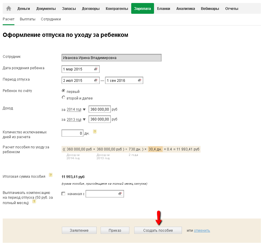Viewport: 263px width, 247px height.
Task: Show help for excluded days count
Action: point(95,132)
